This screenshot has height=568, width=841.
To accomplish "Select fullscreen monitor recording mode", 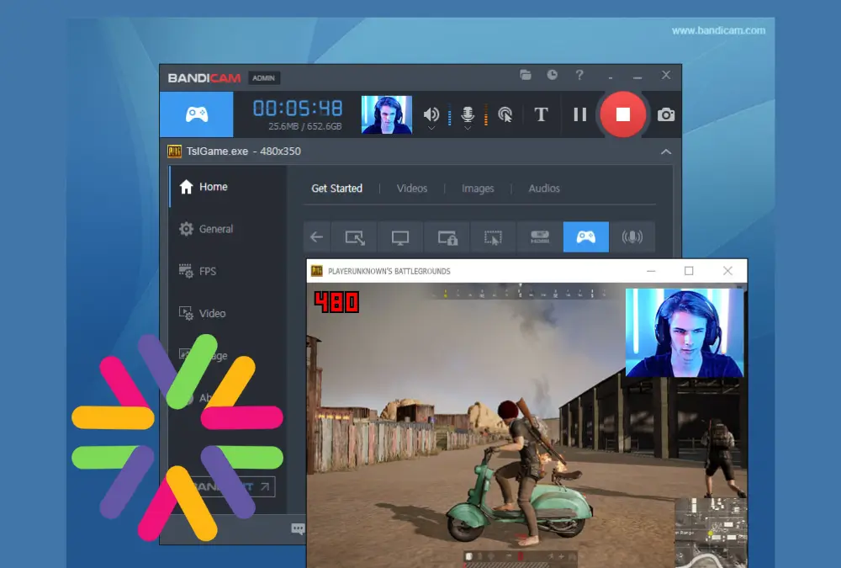I will coord(400,236).
